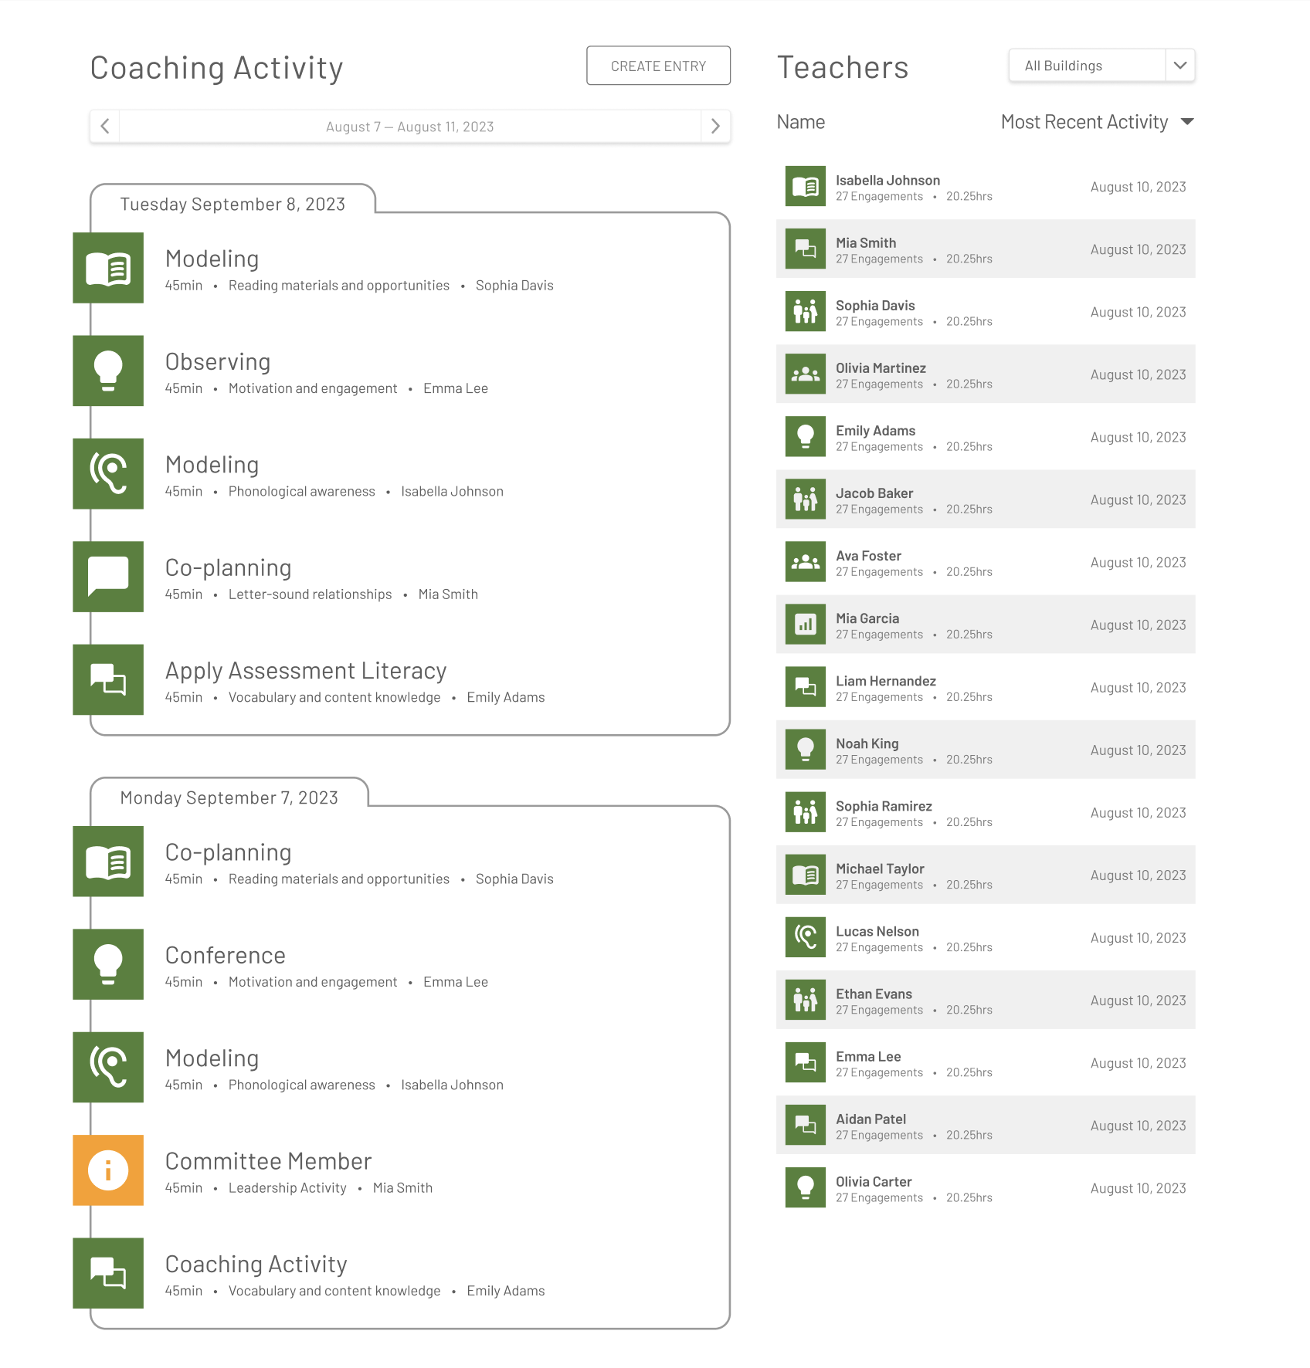Go to the previous week with left chevron
This screenshot has width=1310, height=1368.
[105, 127]
